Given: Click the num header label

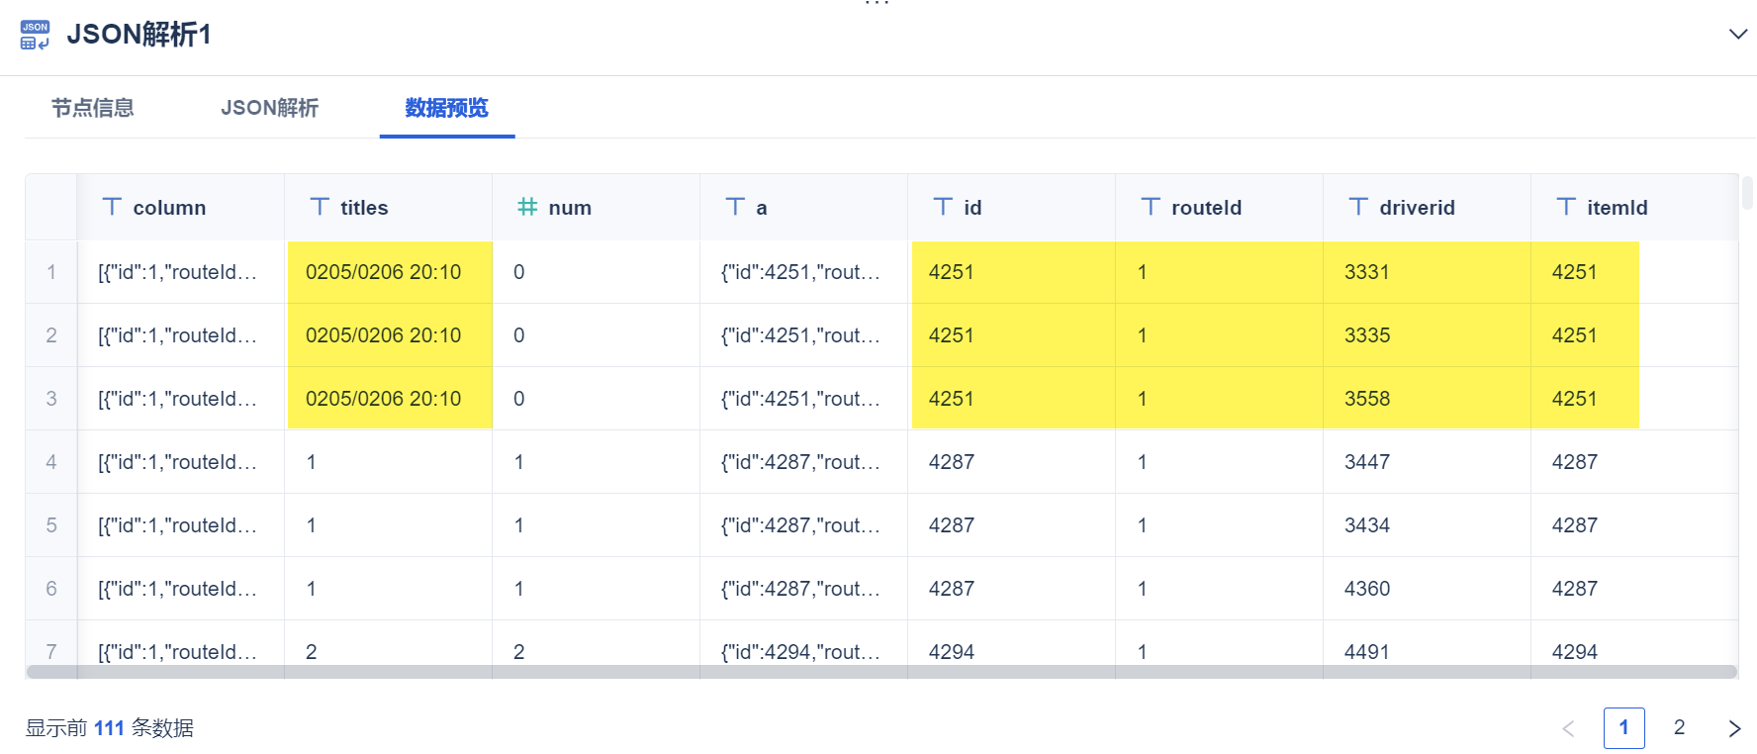Looking at the screenshot, I should 570,208.
